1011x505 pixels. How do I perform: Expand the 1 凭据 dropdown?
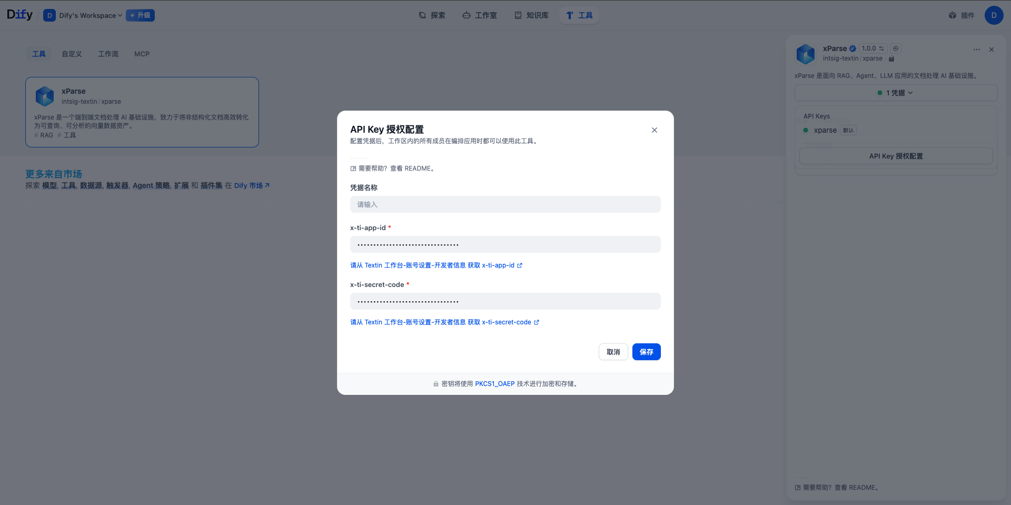911,92
